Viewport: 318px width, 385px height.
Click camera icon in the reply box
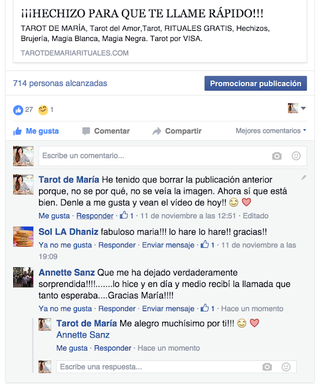coord(267,367)
